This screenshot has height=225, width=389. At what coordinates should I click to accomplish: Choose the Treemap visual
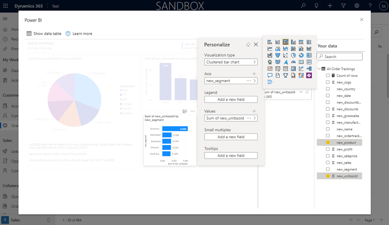pyautogui.click(x=309, y=55)
